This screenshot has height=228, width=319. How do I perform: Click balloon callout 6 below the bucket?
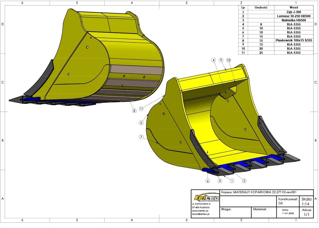tap(208, 181)
